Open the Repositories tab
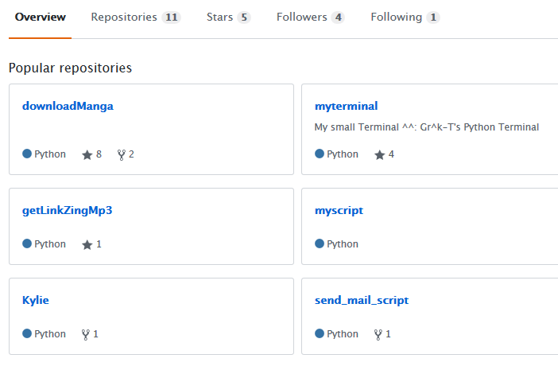 click(136, 17)
